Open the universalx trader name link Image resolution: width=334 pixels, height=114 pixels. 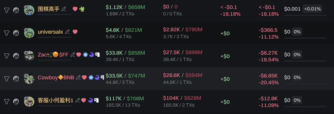[50, 32]
